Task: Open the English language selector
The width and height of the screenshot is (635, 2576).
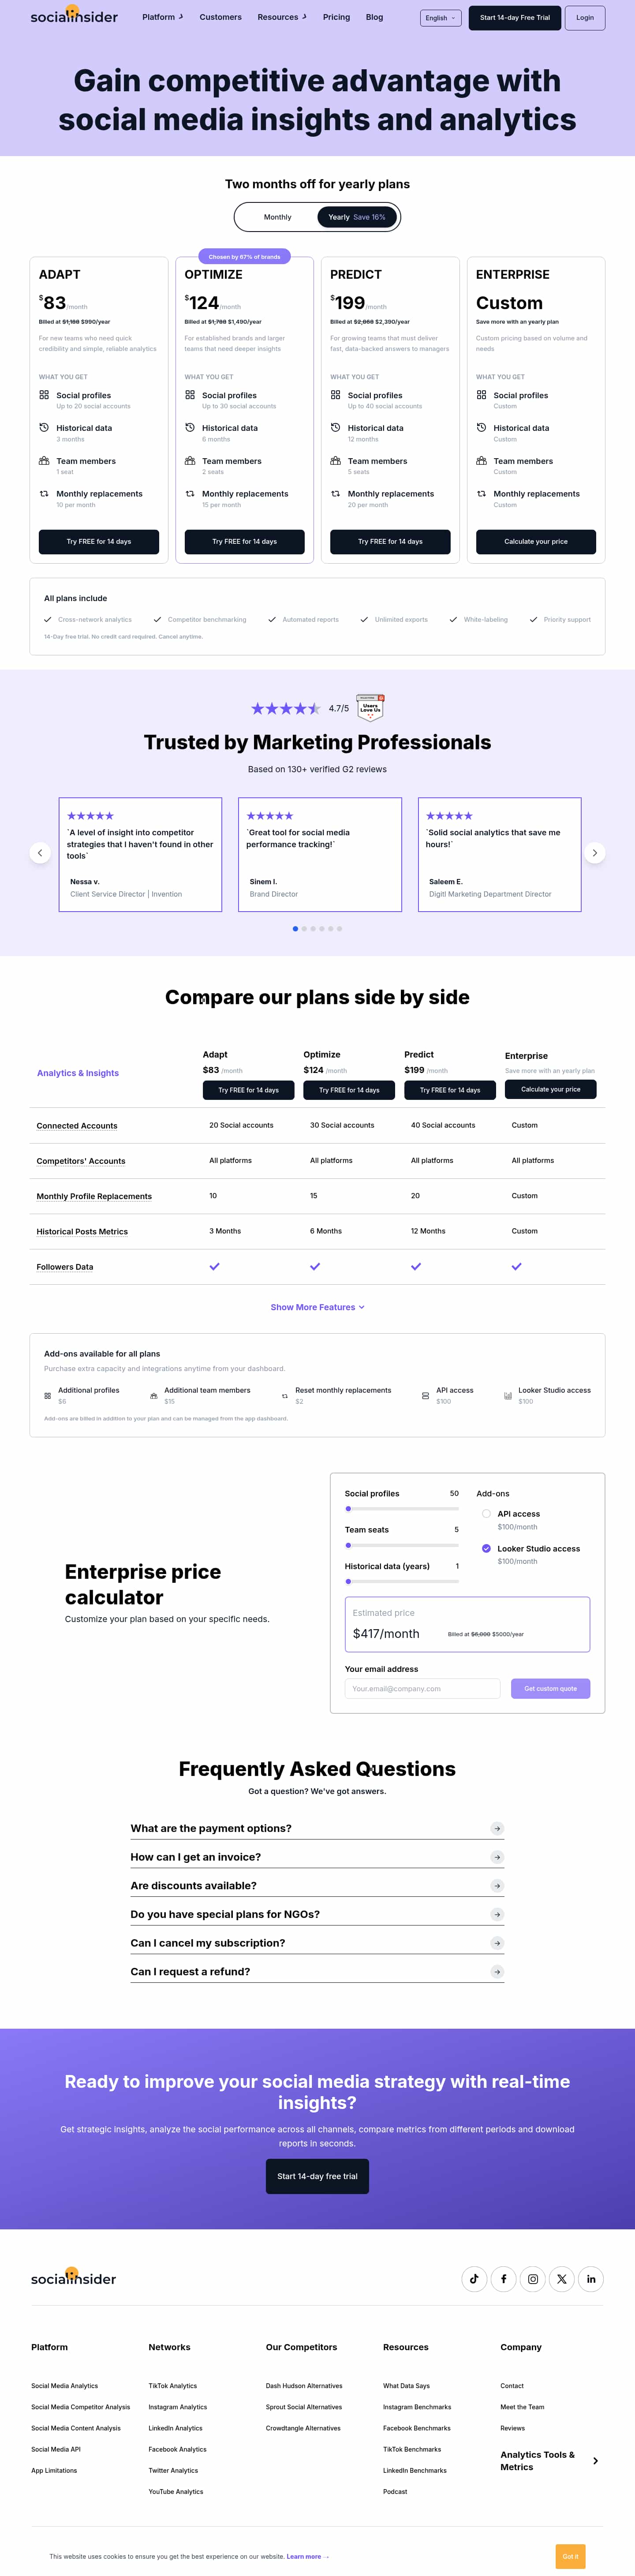Action: [x=440, y=17]
